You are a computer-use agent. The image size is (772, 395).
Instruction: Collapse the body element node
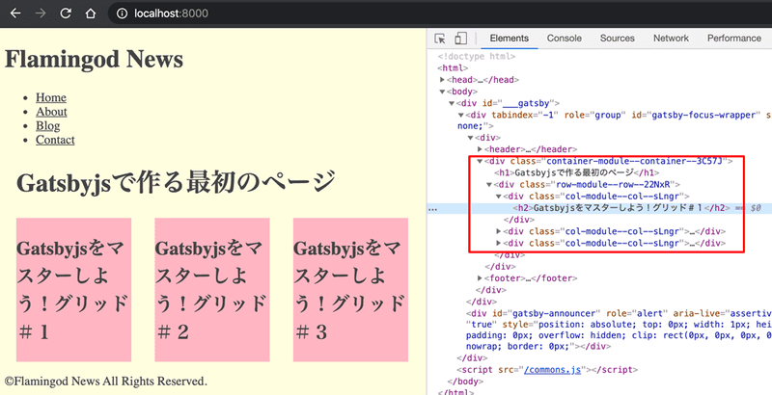click(x=442, y=92)
